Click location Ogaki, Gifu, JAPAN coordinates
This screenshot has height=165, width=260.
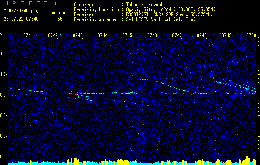tap(171, 9)
